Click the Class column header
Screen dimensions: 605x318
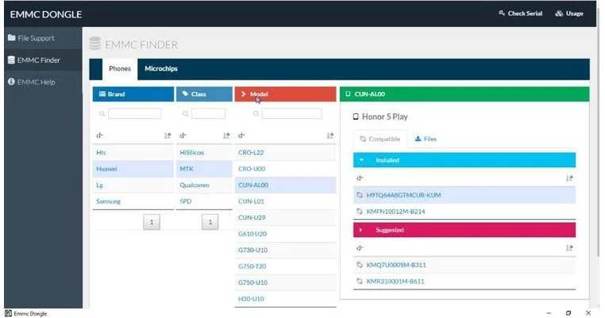tap(204, 94)
